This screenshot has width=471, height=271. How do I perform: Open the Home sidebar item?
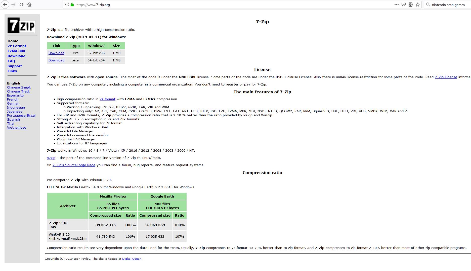tap(13, 41)
